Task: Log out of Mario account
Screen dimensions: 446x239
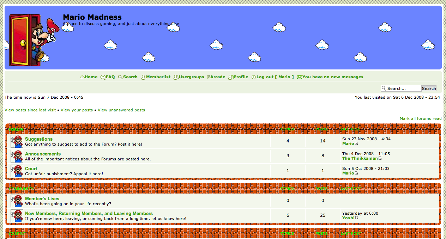Action: click(275, 77)
